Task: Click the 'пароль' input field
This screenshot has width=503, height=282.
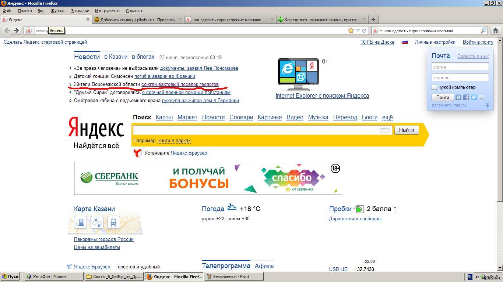Action: pos(460,77)
